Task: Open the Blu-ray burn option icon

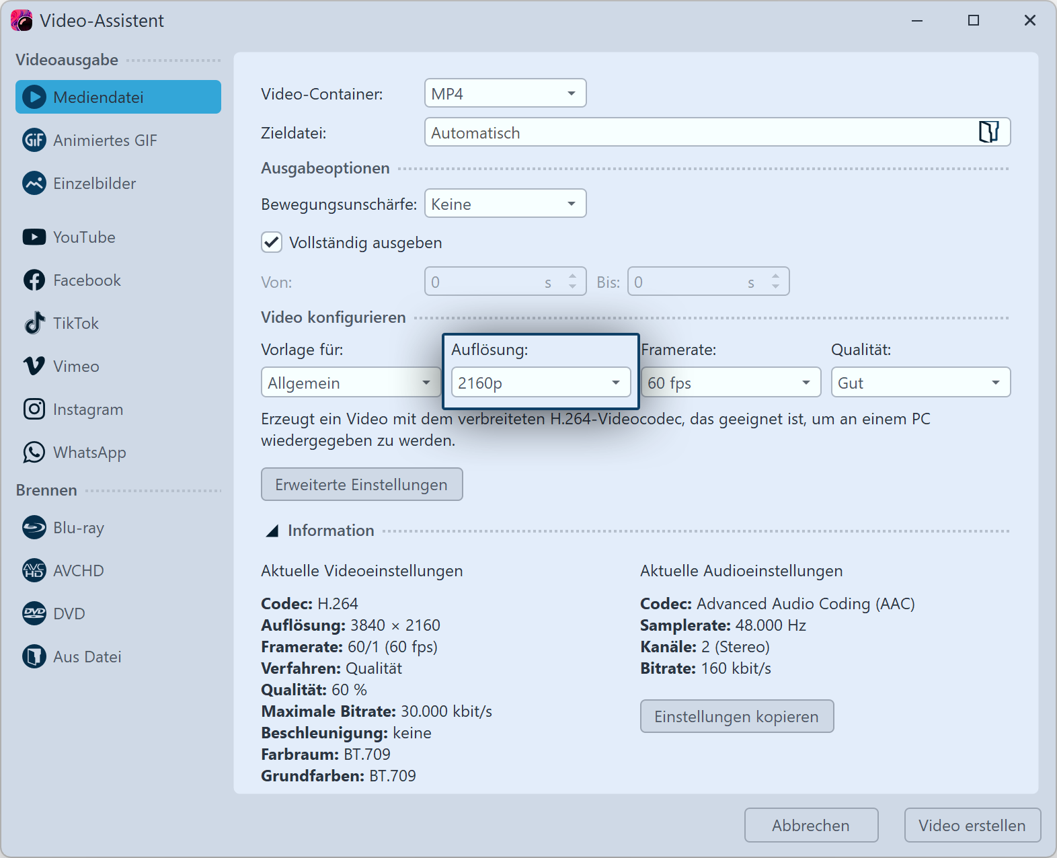Action: coord(34,528)
